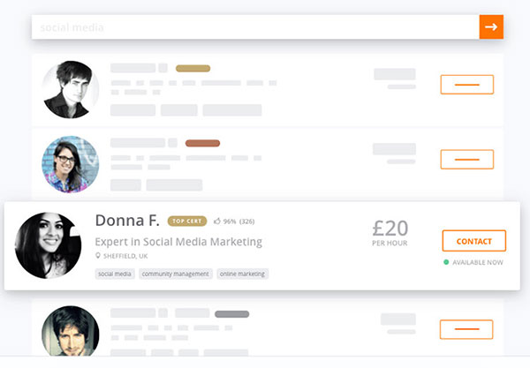Select the "online marketing" skill tag
Image resolution: width=530 pixels, height=368 pixels.
click(x=242, y=274)
